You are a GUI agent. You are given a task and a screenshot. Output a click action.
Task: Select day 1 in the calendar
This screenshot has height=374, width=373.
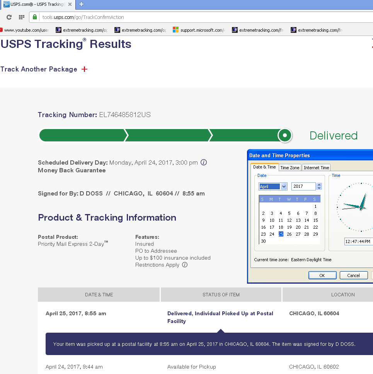click(x=315, y=206)
